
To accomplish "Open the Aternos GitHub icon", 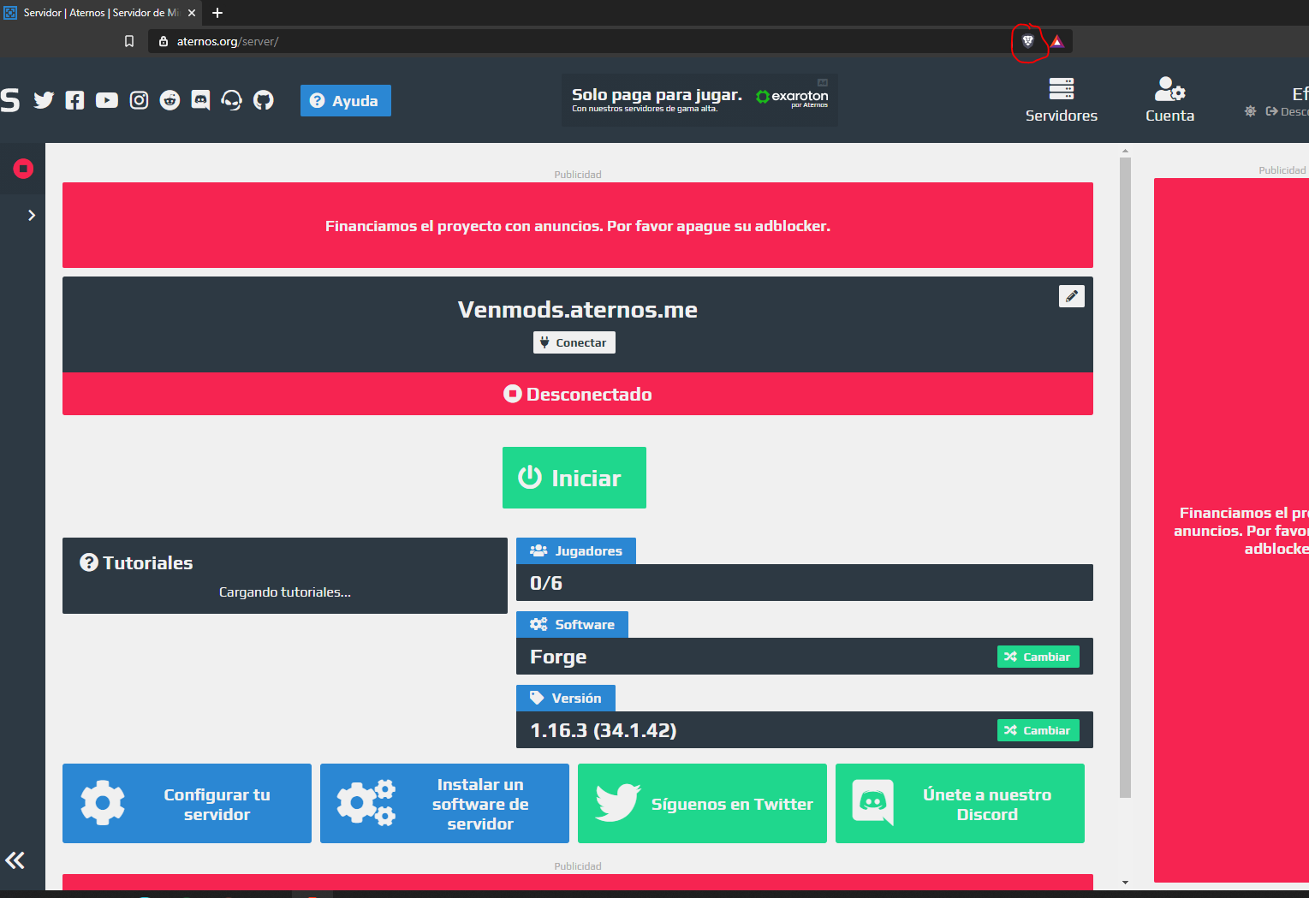I will click(264, 101).
